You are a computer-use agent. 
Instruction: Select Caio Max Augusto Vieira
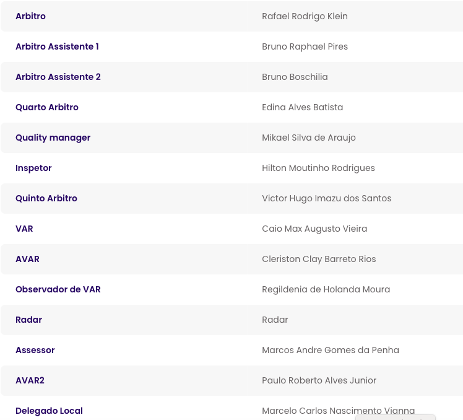(x=314, y=229)
